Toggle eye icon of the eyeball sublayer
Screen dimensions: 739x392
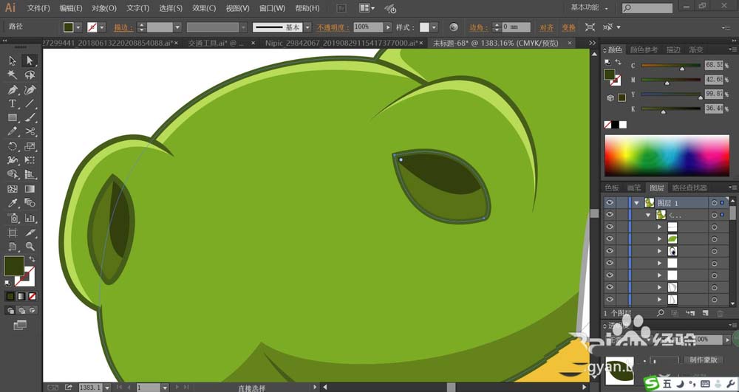click(x=610, y=251)
